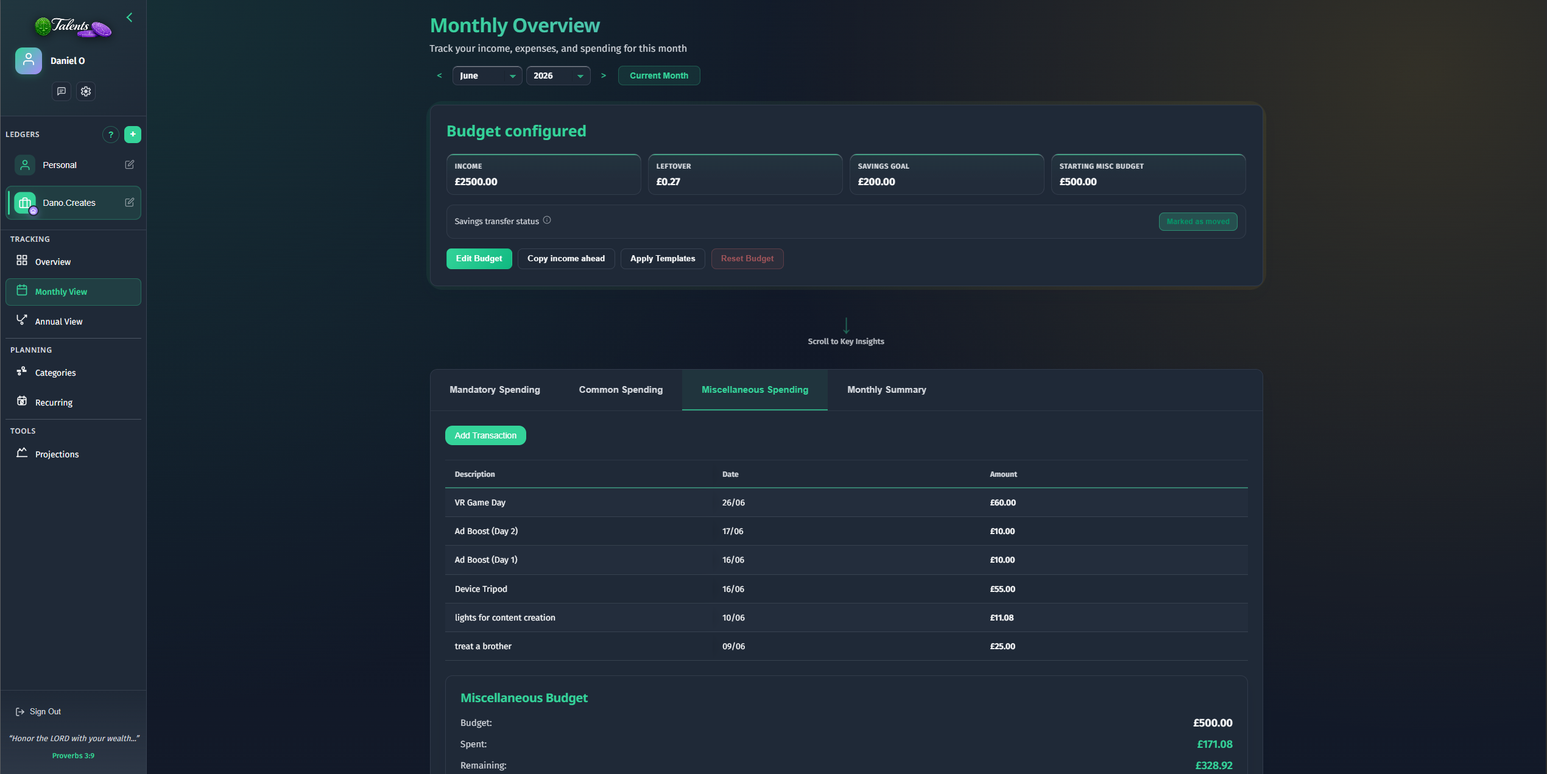Click the Date column header
Image resolution: width=1547 pixels, height=774 pixels.
[730, 474]
